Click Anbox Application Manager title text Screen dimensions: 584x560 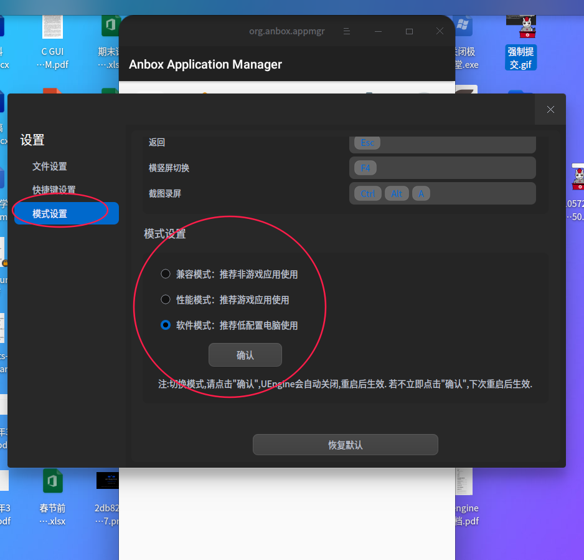pyautogui.click(x=205, y=65)
